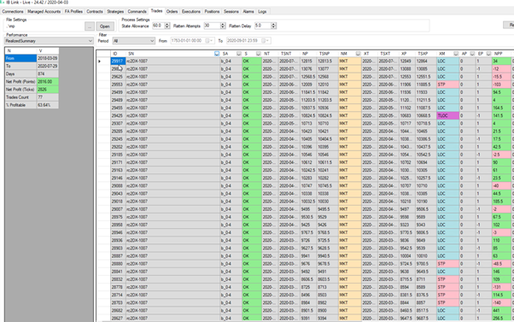This screenshot has width=514, height=322.
Task: Open the AP column filter icon
Action: 472,54
